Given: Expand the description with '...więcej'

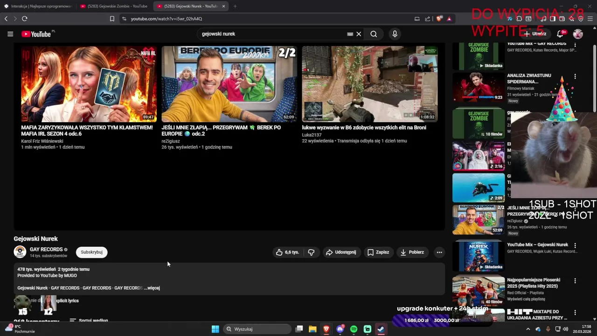Looking at the screenshot, I should 152,288.
